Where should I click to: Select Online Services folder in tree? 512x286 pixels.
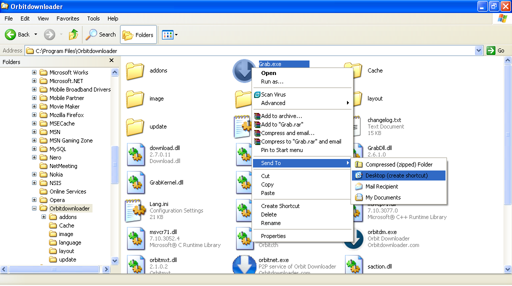coord(68,191)
